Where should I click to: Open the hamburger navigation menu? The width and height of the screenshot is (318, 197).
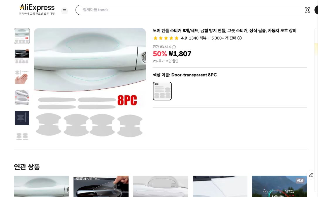coord(64,11)
